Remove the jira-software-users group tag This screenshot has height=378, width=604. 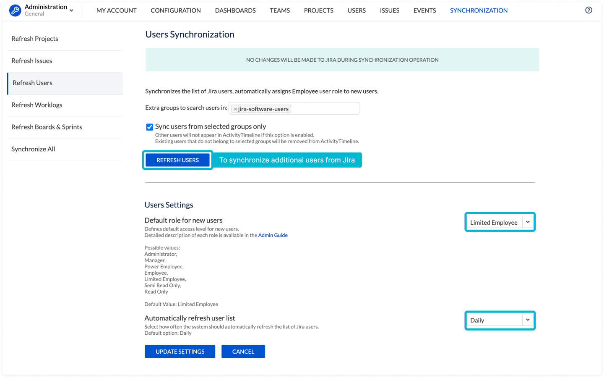pos(235,109)
